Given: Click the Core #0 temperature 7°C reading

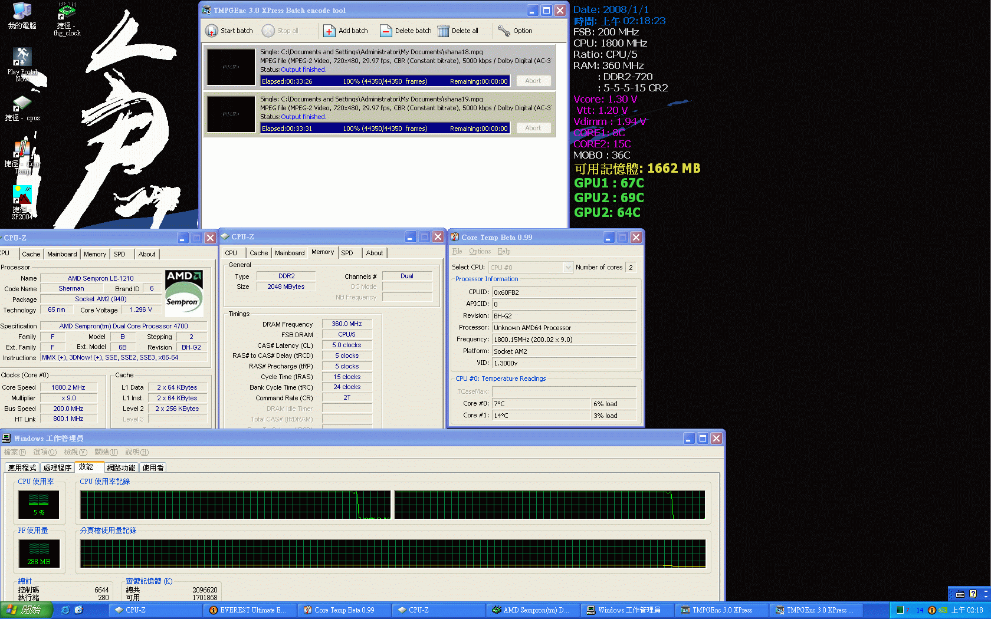Looking at the screenshot, I should pos(541,404).
